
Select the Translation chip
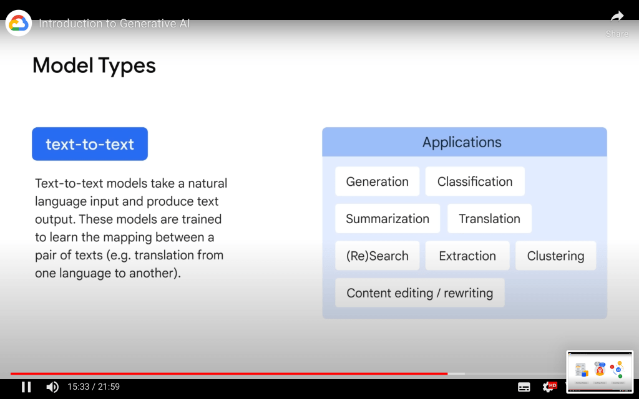(x=489, y=219)
